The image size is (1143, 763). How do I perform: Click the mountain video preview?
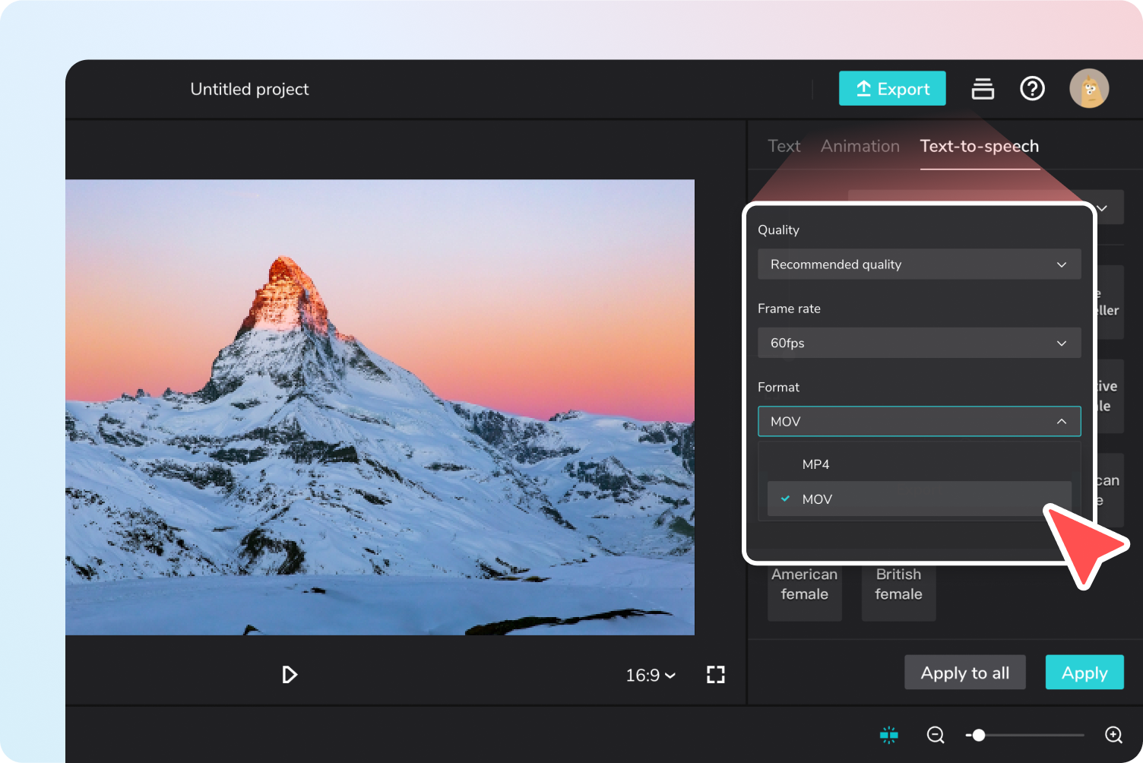click(x=380, y=407)
